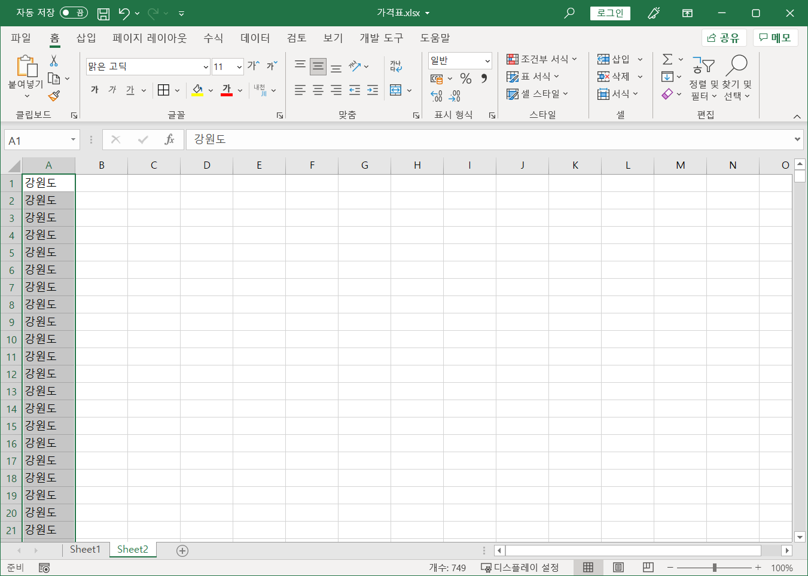The width and height of the screenshot is (808, 576).
Task: Decrease indent icon in alignment group
Action: [355, 90]
